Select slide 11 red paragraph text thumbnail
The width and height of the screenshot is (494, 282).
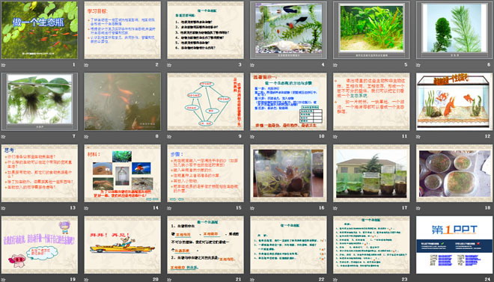click(371, 102)
